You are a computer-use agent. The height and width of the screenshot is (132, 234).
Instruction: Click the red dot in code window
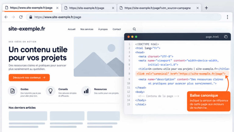pos(129,37)
